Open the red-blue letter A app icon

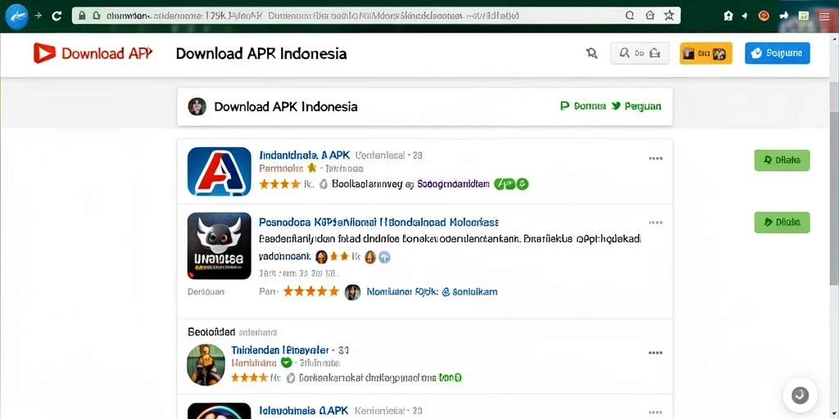click(x=220, y=171)
